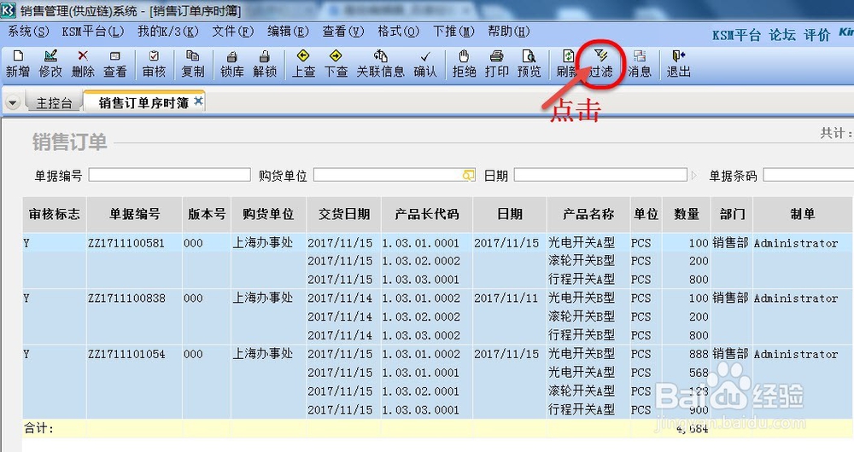Click the 退出 (Exit) toolbar icon
Viewport: 854px width, 452px height.
[x=679, y=64]
